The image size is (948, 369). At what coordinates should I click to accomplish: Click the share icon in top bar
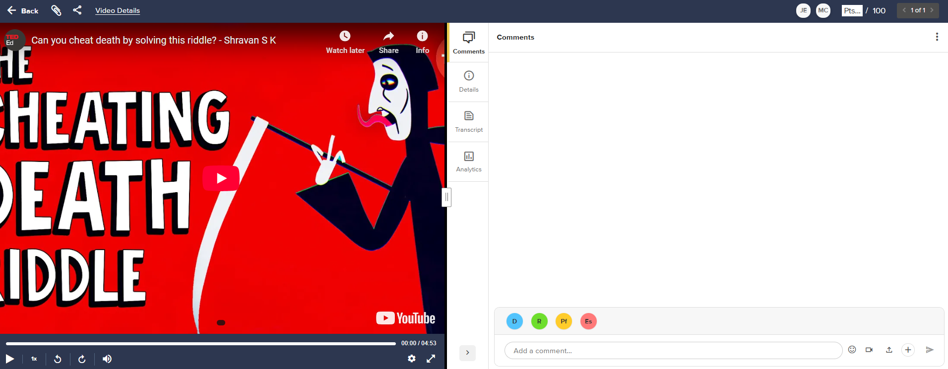tap(77, 10)
